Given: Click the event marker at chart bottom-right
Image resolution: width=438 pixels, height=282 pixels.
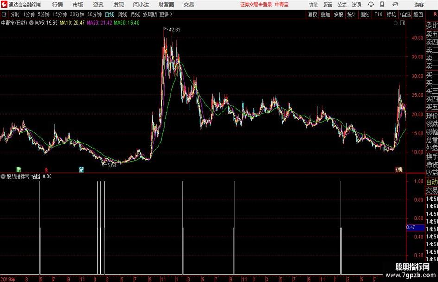Looking at the screenshot, I should point(399,169).
